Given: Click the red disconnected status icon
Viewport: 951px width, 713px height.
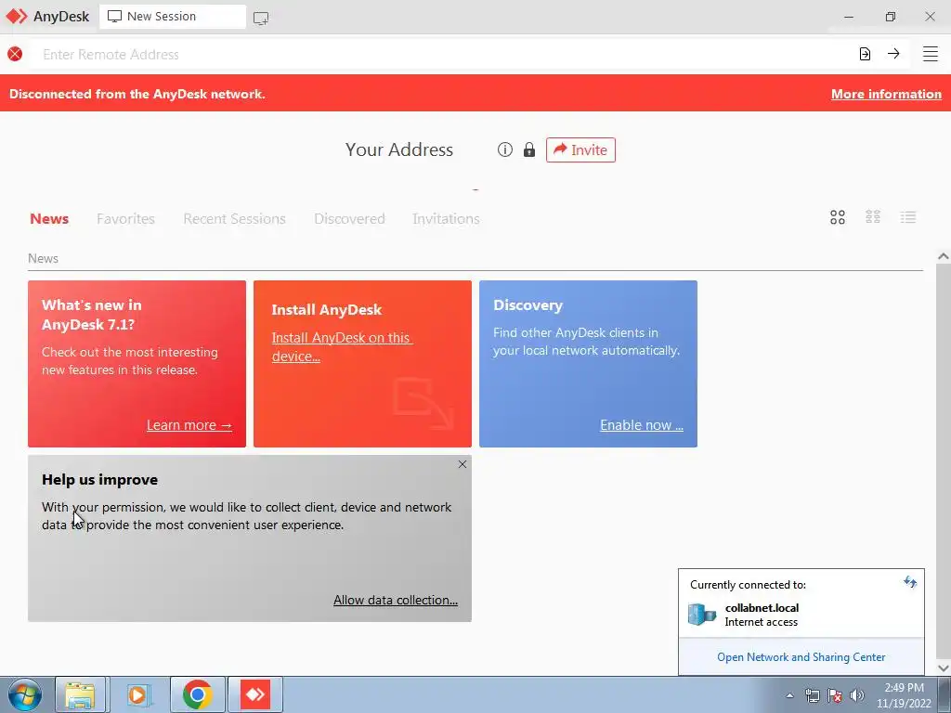Looking at the screenshot, I should coord(15,54).
